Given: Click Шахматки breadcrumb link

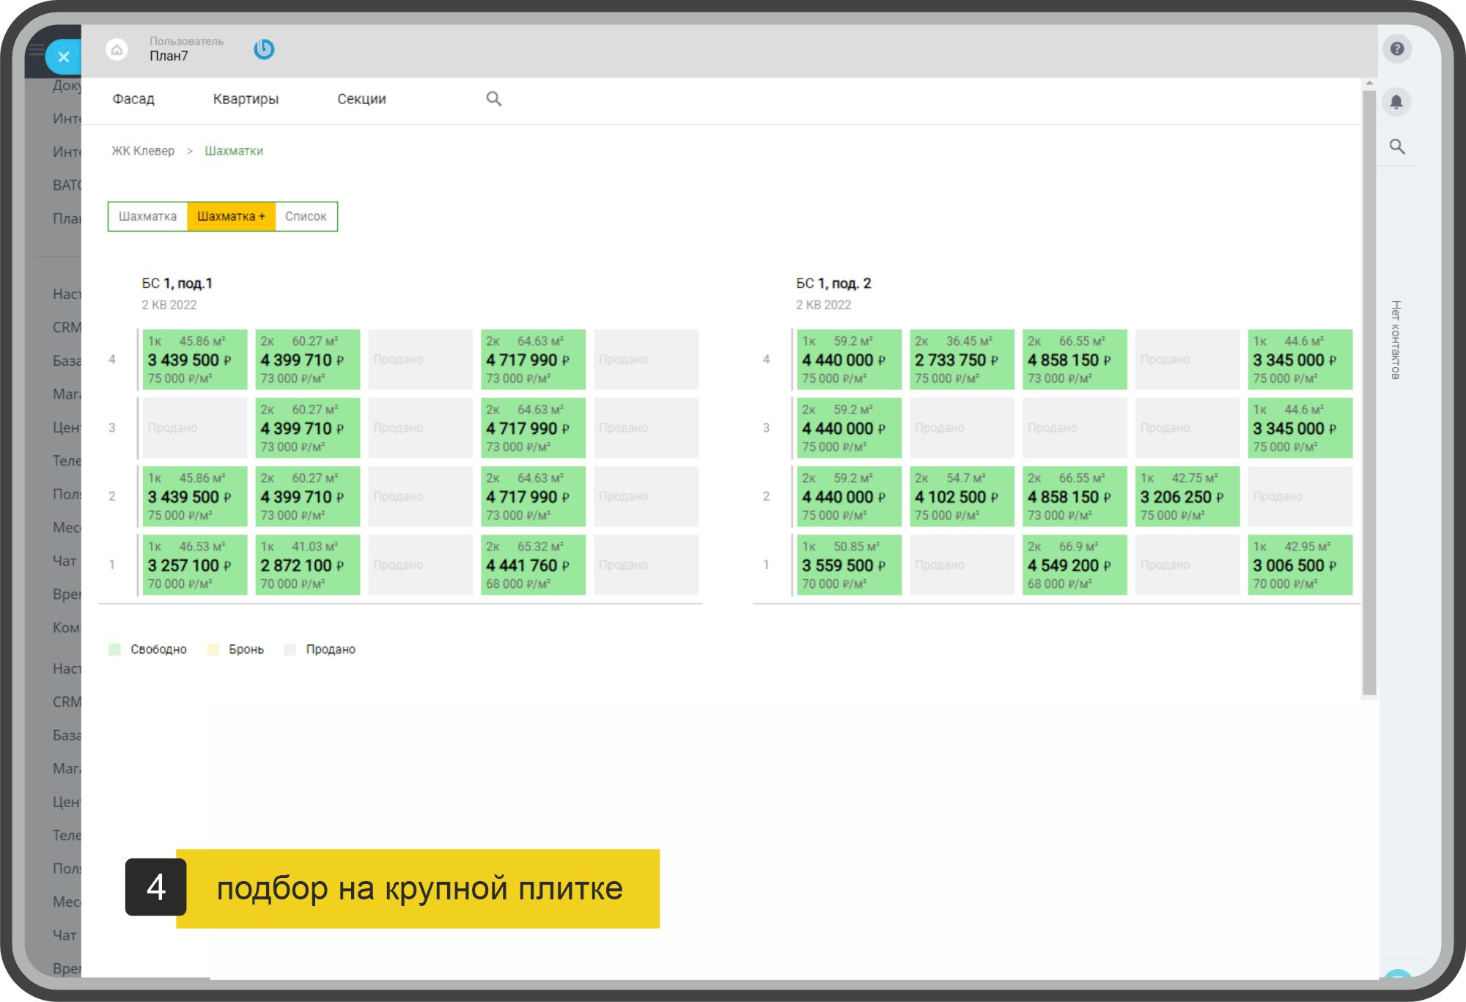Looking at the screenshot, I should [x=234, y=151].
